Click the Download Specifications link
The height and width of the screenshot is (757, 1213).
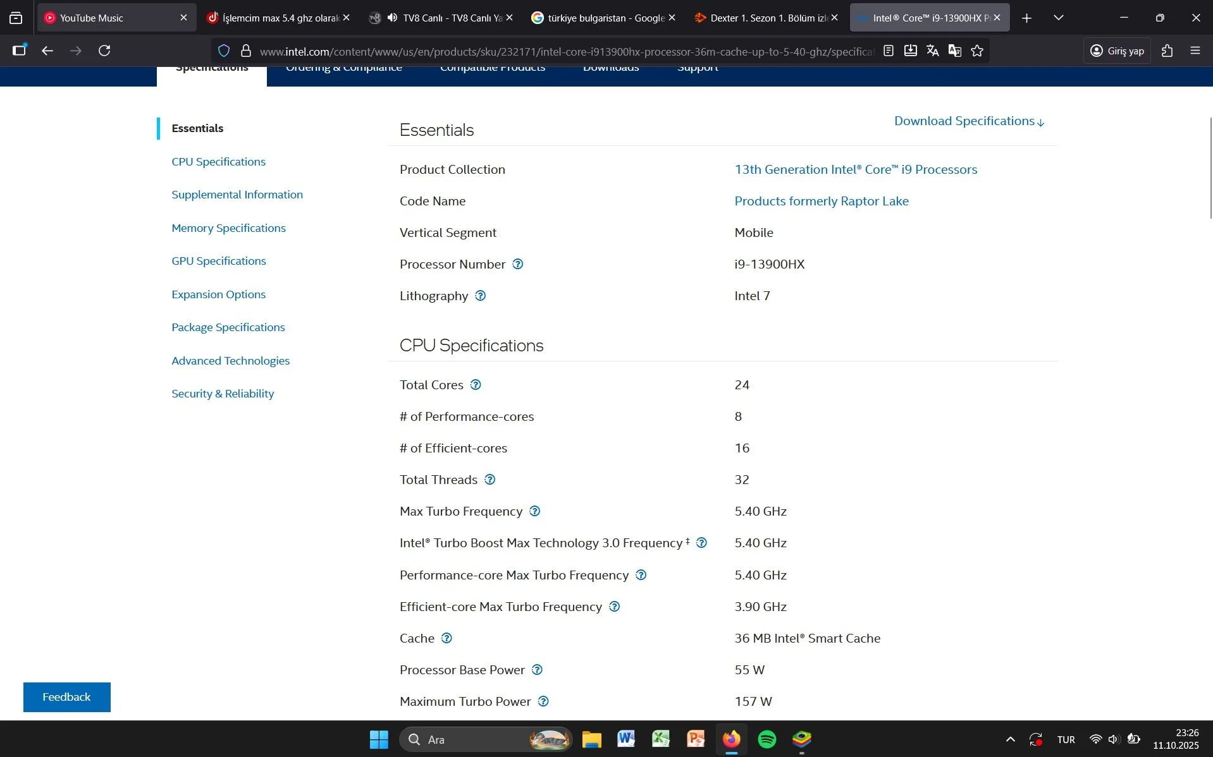[x=970, y=121]
